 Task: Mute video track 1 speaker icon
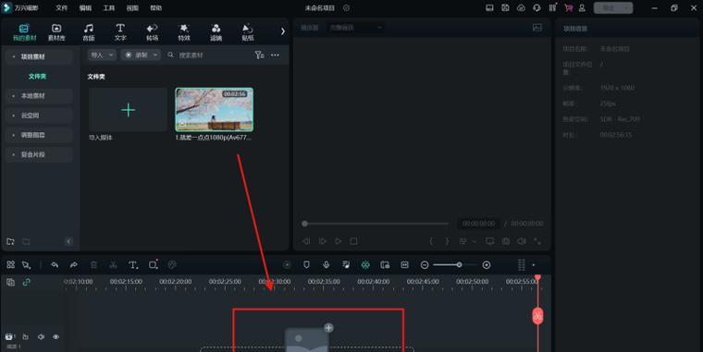(41, 336)
